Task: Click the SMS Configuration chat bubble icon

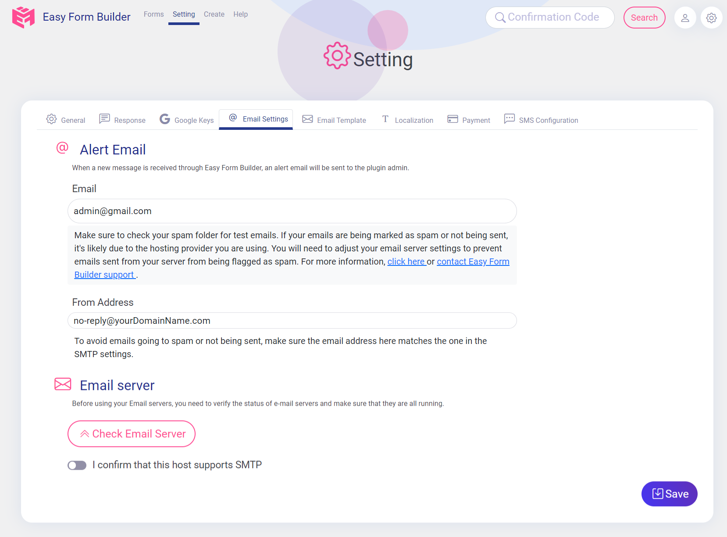Action: point(509,119)
